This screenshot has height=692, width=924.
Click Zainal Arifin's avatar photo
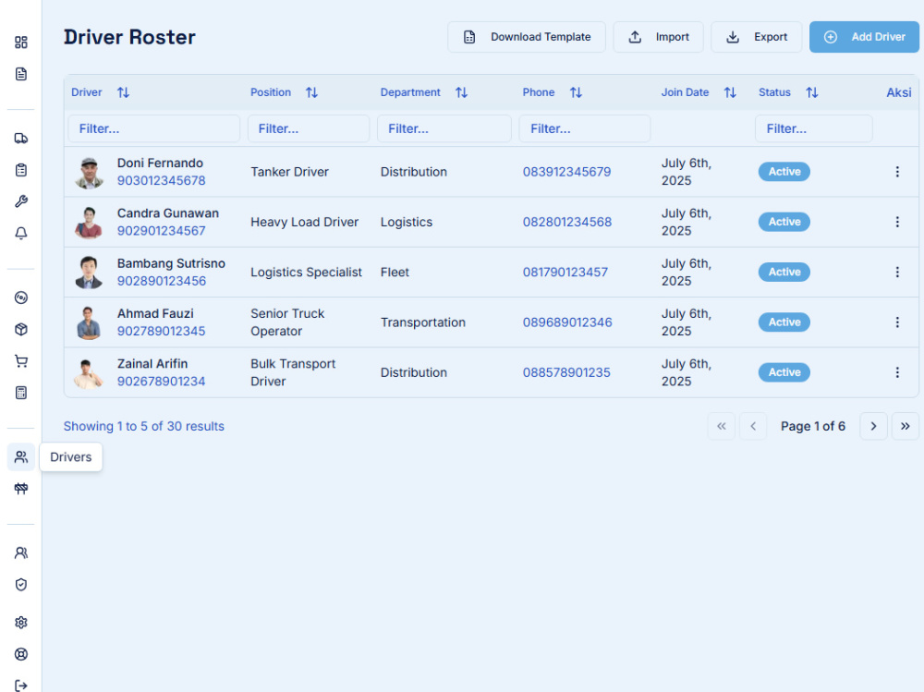pyautogui.click(x=89, y=373)
